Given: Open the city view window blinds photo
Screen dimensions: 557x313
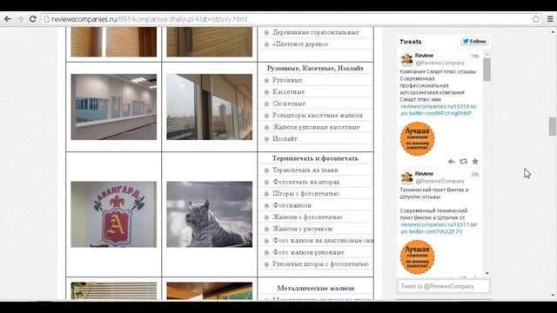Looking at the screenshot, I should pyautogui.click(x=210, y=107).
